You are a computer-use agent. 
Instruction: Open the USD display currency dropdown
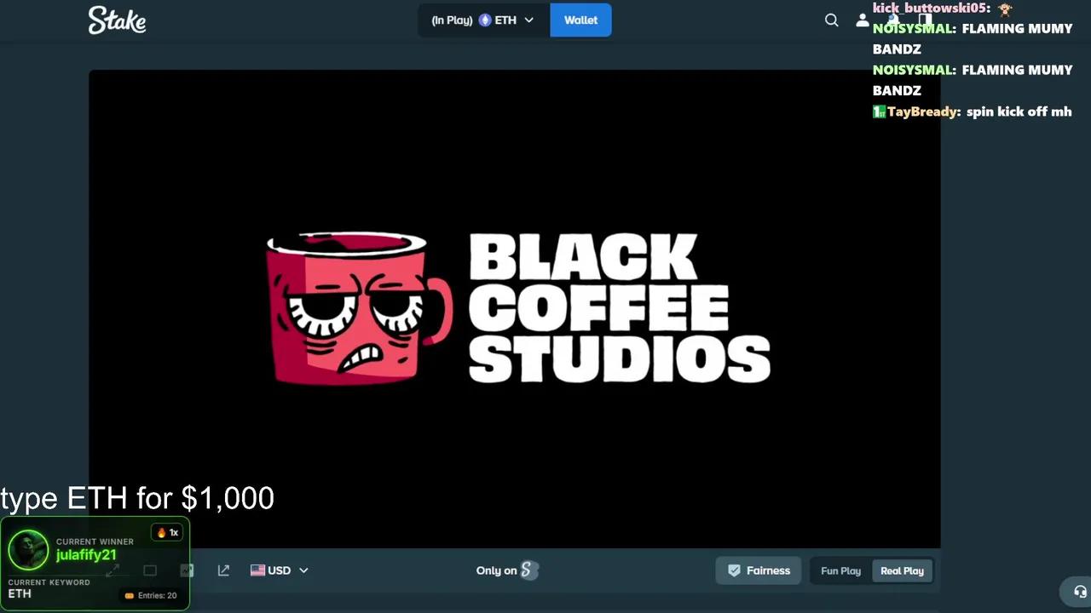(x=279, y=570)
